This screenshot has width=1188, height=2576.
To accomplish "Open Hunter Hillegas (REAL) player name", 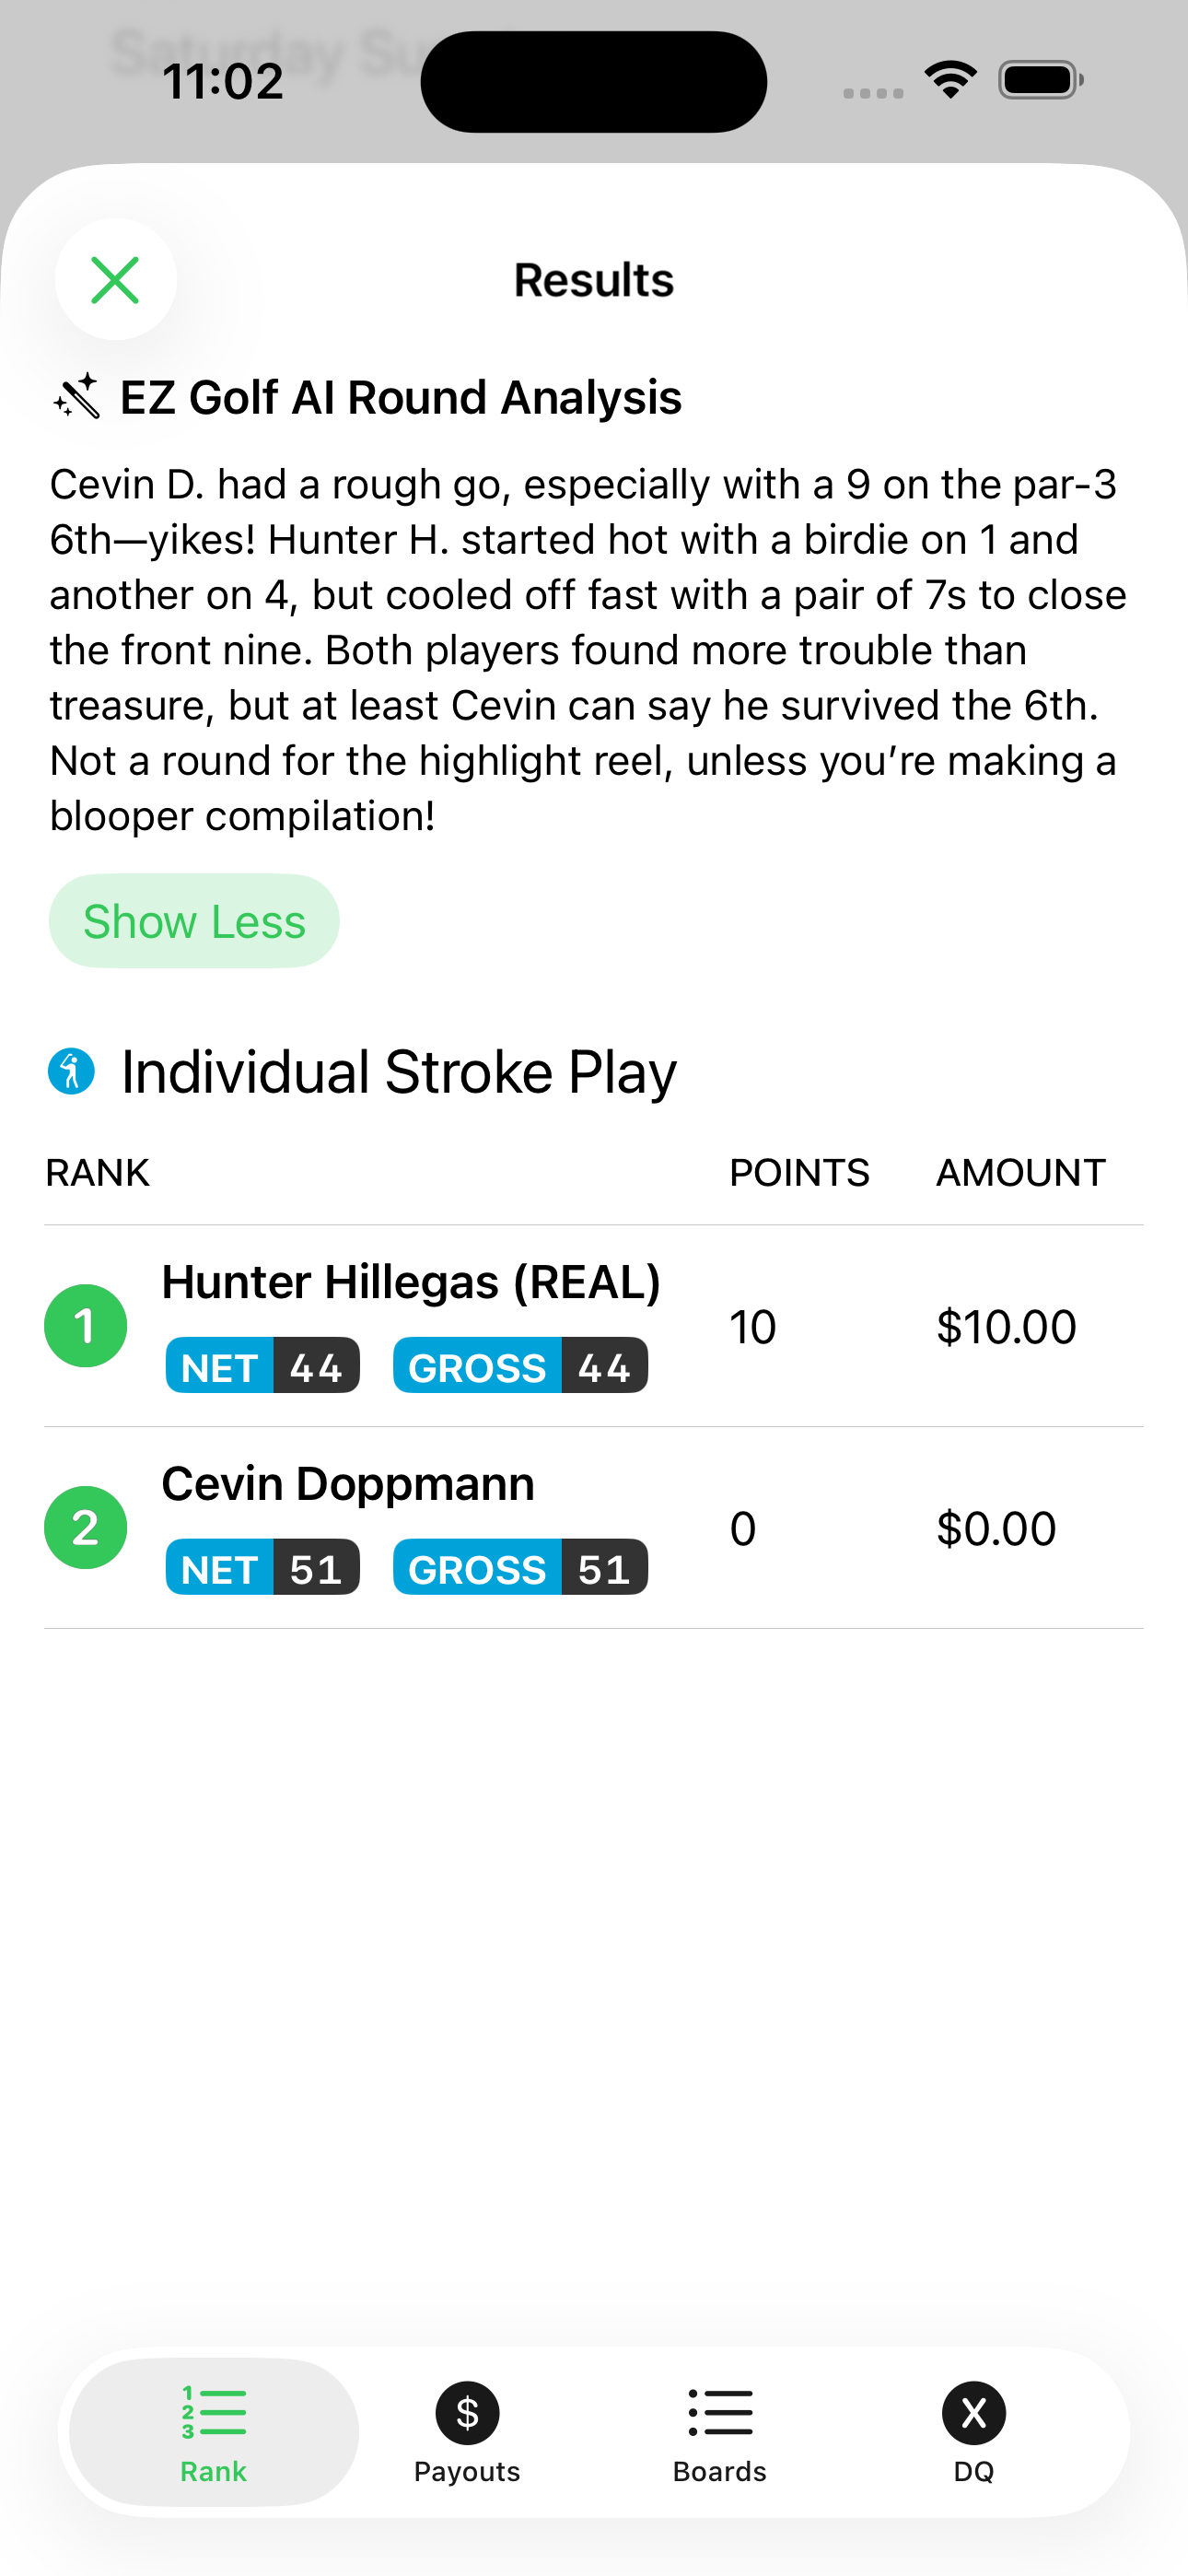I will click(x=411, y=1282).
